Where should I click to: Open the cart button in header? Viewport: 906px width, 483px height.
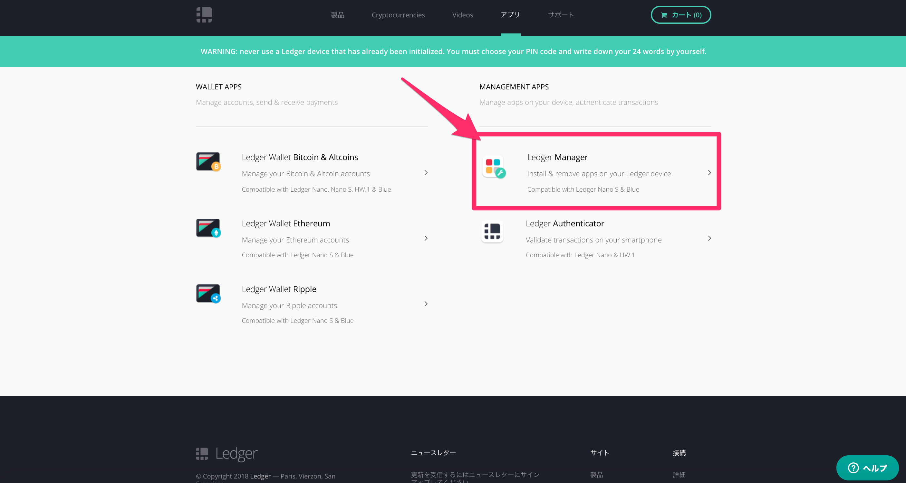click(680, 15)
